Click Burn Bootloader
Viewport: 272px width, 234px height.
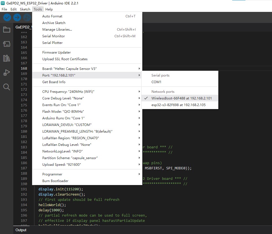pyautogui.click(x=55, y=181)
